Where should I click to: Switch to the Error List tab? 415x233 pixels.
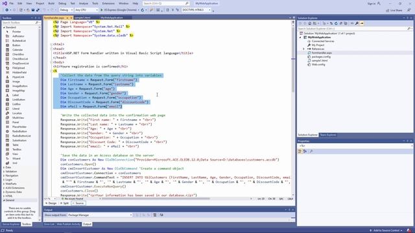tap(49, 225)
